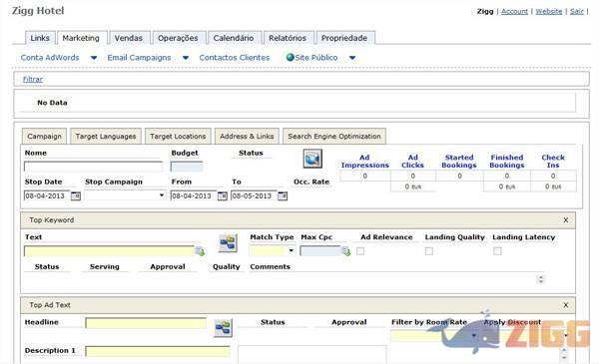Screen dimensions: 599x364
Task: Click the Max Cpc lookup icon
Action: pos(346,251)
